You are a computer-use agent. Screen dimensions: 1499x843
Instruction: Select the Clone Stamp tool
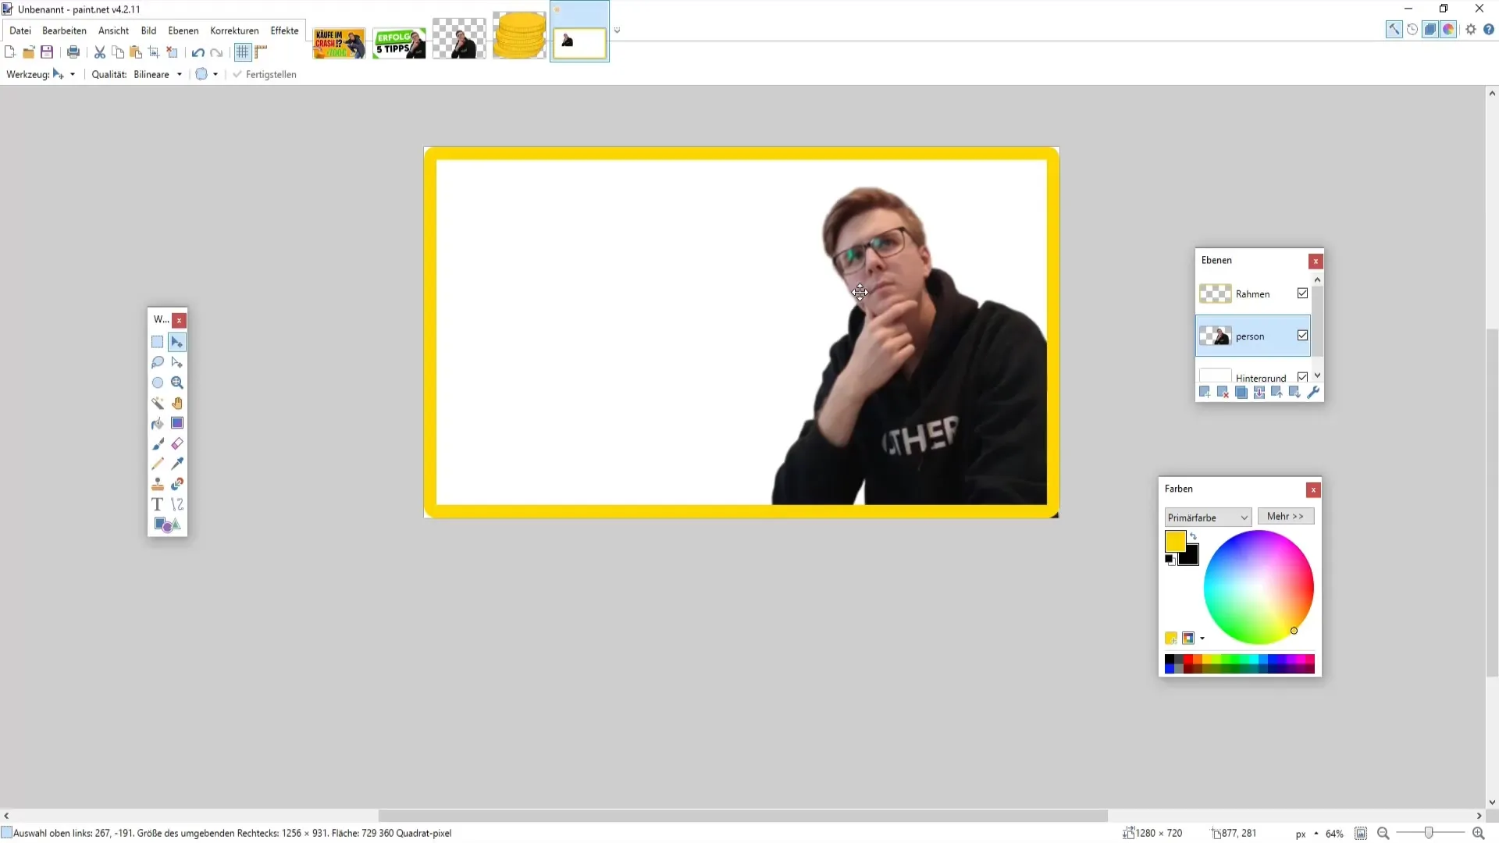point(158,485)
